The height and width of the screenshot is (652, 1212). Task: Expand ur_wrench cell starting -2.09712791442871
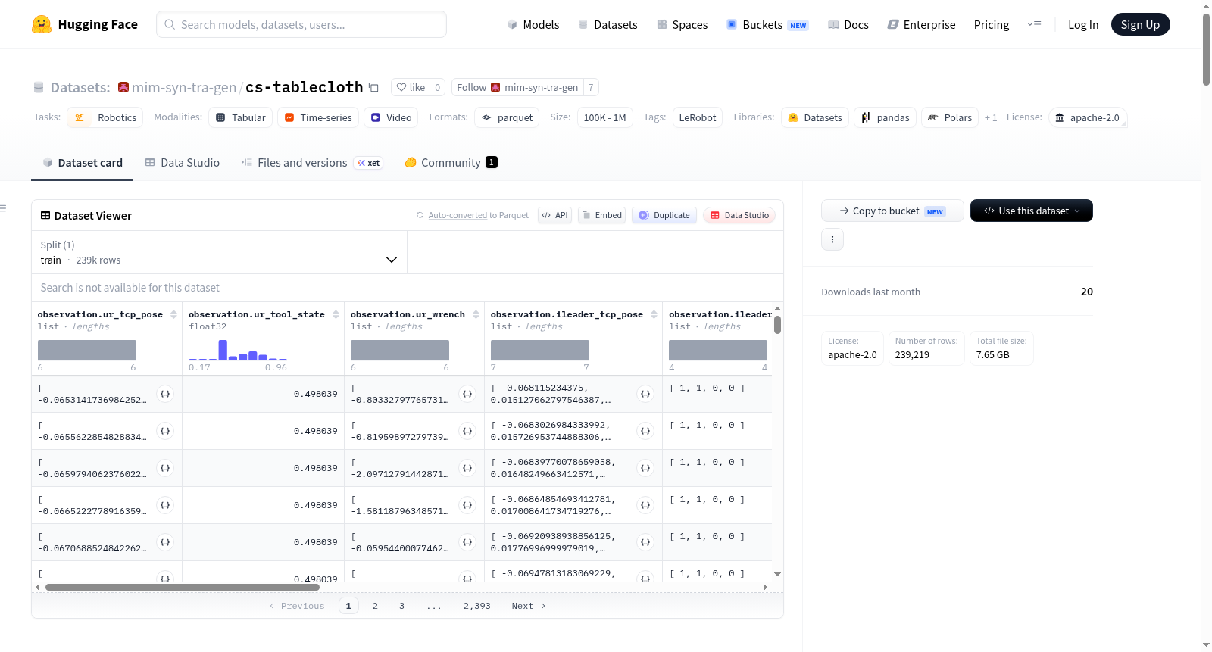(x=467, y=468)
